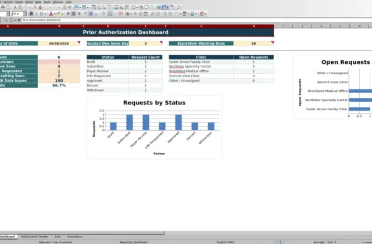372x244 pixels.
Task: Select the Payer Review status cell
Action: (x=108, y=71)
